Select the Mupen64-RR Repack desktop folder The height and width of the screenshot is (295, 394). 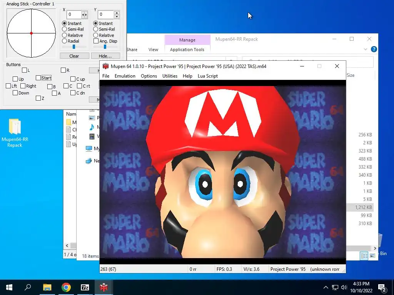click(15, 133)
